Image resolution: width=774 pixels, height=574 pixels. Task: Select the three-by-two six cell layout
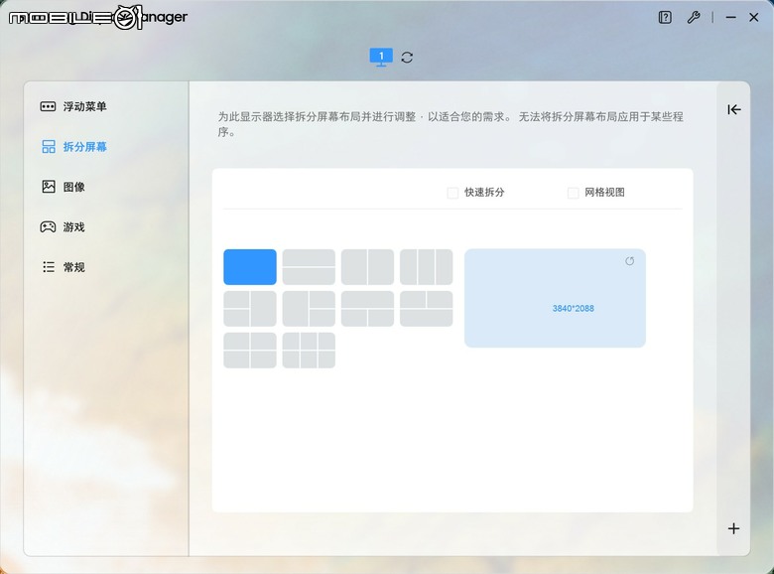(309, 351)
